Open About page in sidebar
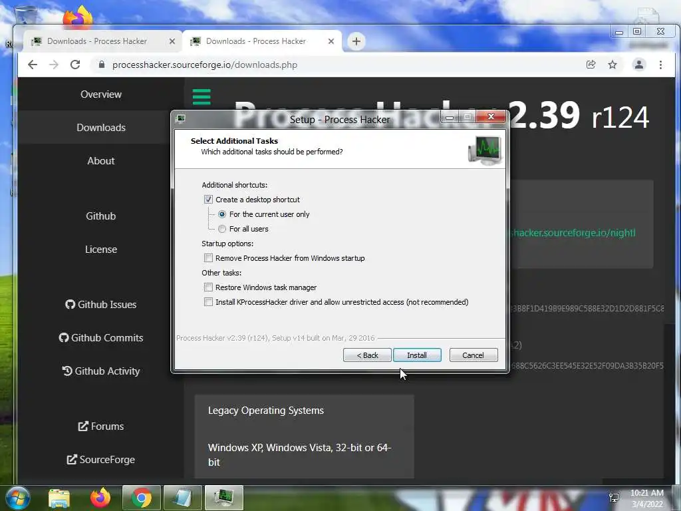This screenshot has width=681, height=511. tap(101, 161)
